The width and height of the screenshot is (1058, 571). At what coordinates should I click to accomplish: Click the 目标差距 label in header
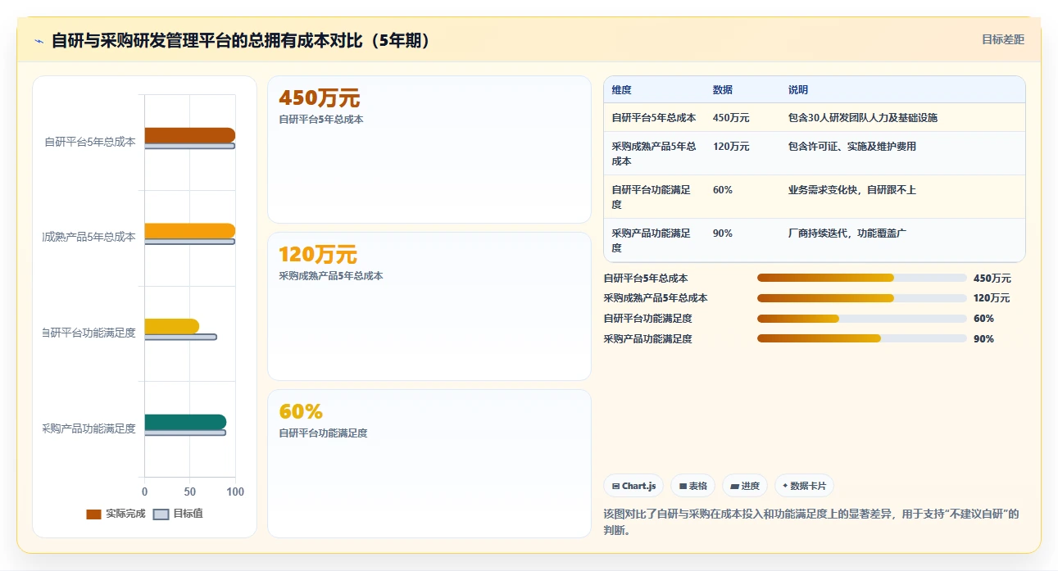pos(1003,39)
